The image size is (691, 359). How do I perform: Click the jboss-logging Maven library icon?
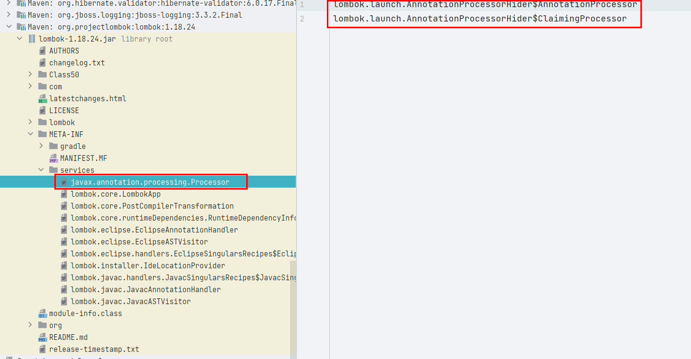click(21, 15)
